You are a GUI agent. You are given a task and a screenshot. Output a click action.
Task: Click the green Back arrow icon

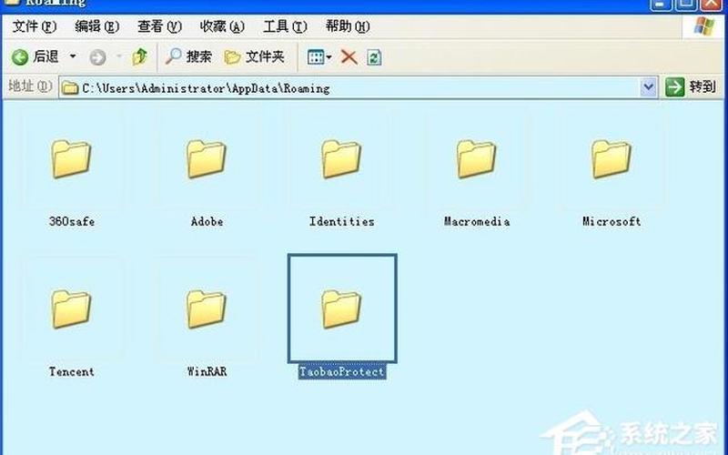[x=20, y=57]
